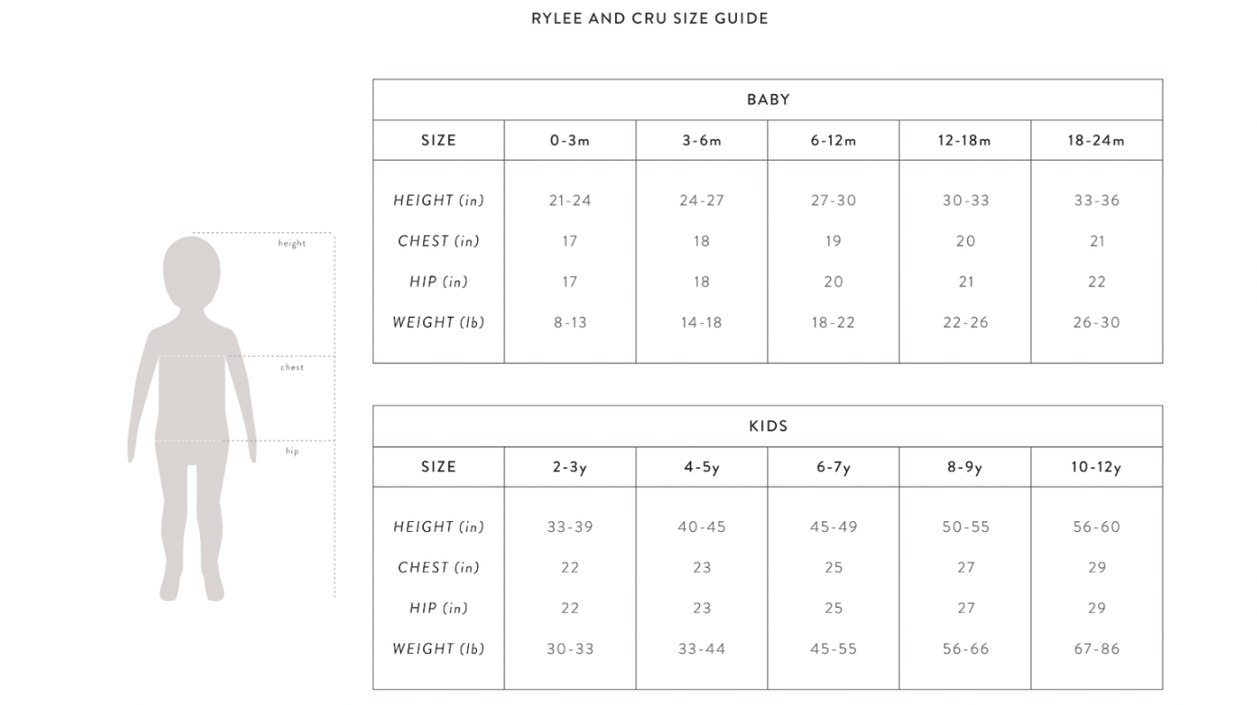Screen dimensions: 1257x705
Task: Click the baby table CHEST (in) row label
Action: pyautogui.click(x=438, y=241)
